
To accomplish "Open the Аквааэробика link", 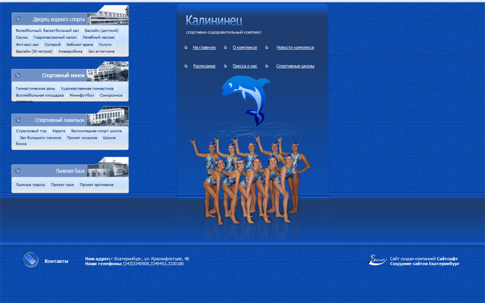I will click(70, 52).
